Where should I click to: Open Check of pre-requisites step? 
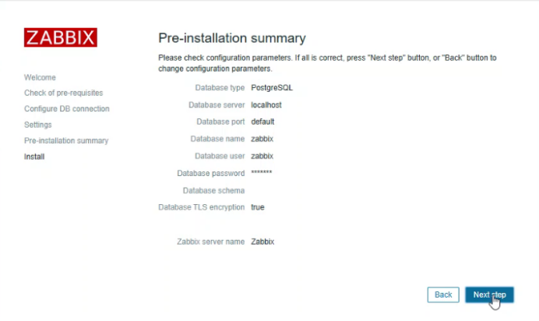pyautogui.click(x=63, y=93)
